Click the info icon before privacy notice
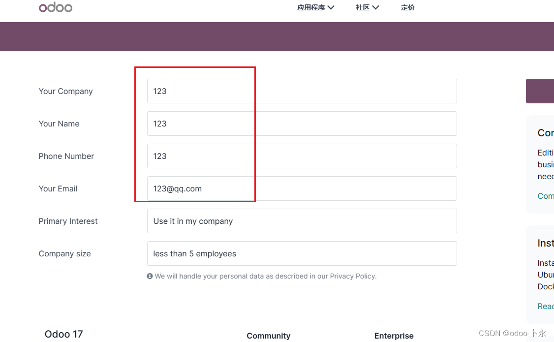This screenshot has width=554, height=342. [x=150, y=276]
